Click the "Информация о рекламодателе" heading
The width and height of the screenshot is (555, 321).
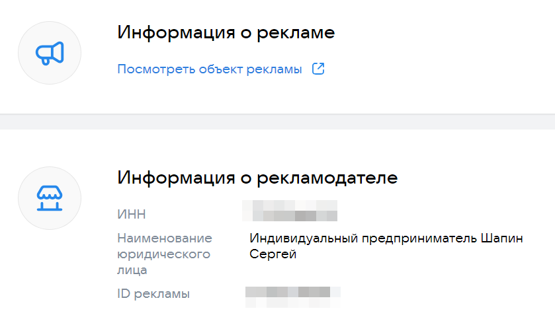pos(257,178)
